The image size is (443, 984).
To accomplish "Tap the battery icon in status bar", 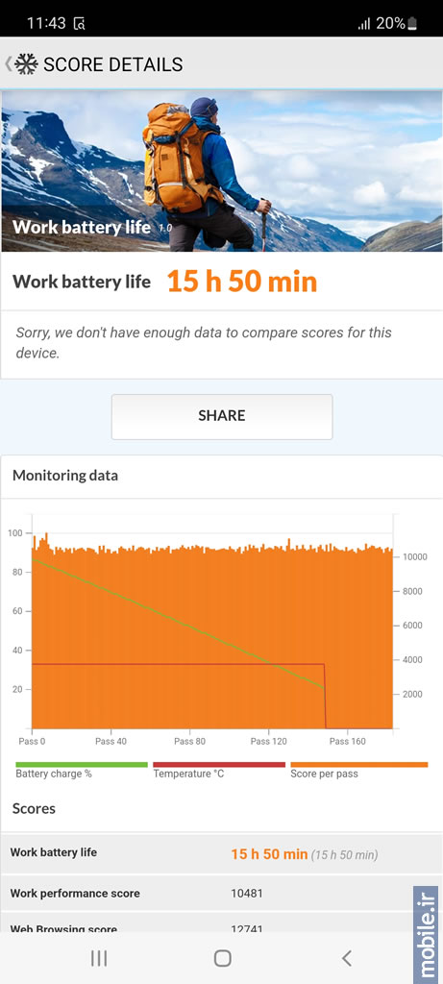I will pyautogui.click(x=412, y=24).
